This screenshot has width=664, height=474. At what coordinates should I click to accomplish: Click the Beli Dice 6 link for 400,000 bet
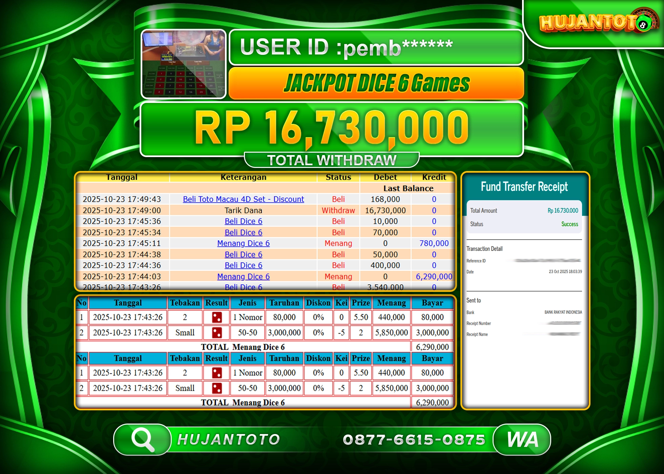coord(243,265)
